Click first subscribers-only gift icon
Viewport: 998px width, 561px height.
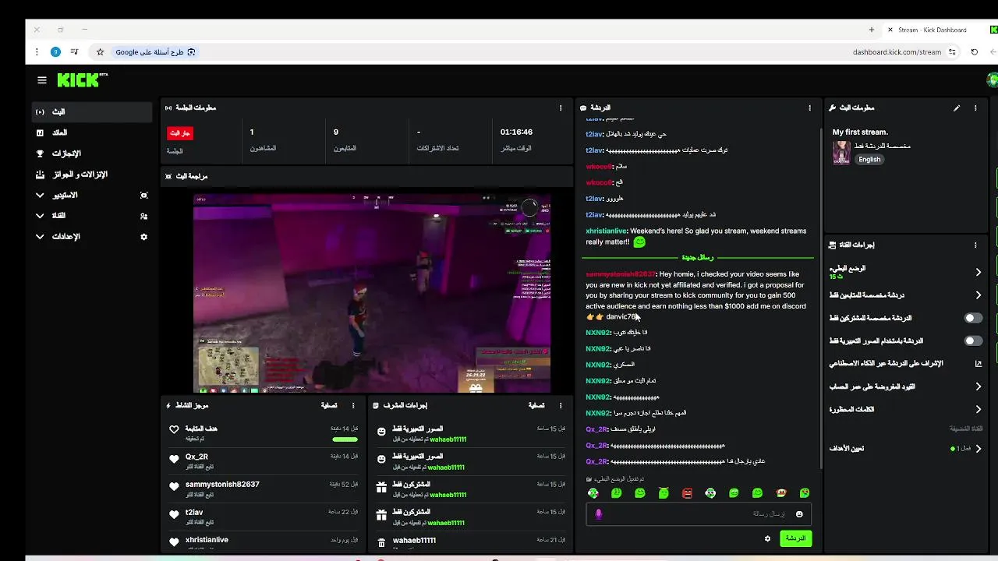[381, 487]
